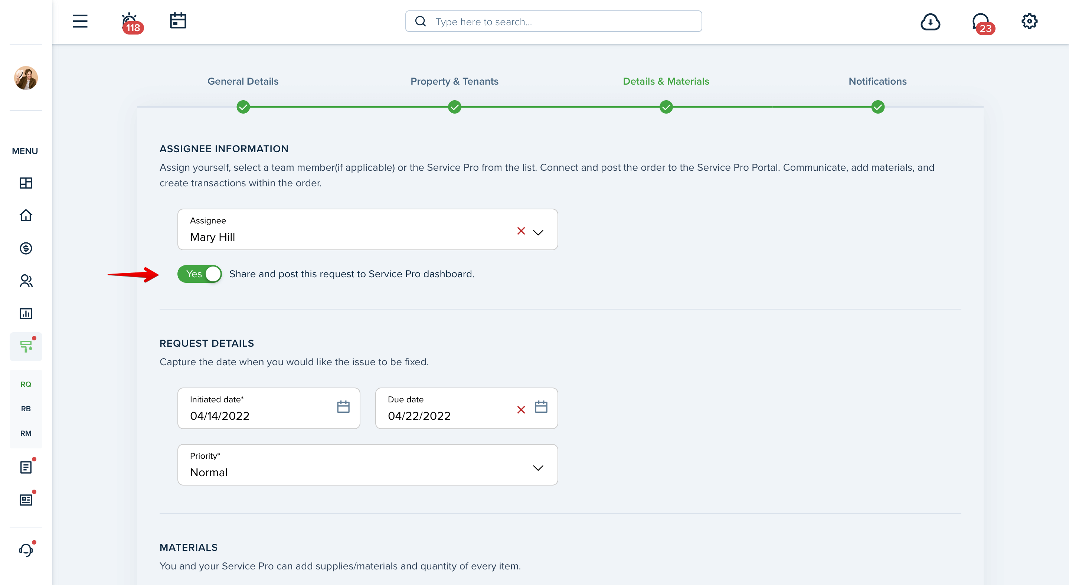Click the MATERIALS heading
Screen dimensions: 1069x585
[x=189, y=547]
